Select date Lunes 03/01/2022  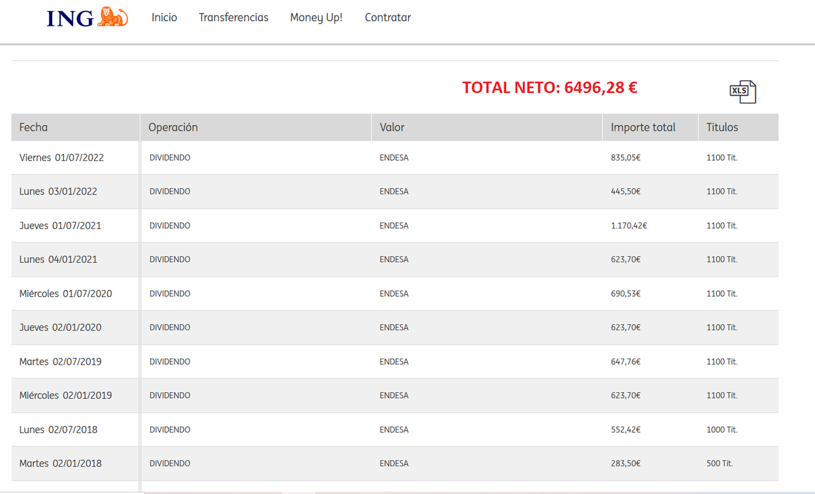58,192
